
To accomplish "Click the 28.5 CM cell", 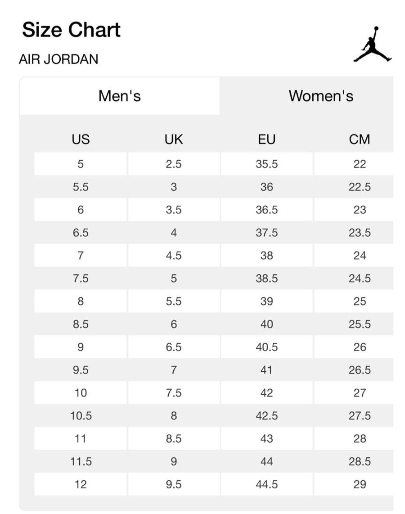I will 359,461.
